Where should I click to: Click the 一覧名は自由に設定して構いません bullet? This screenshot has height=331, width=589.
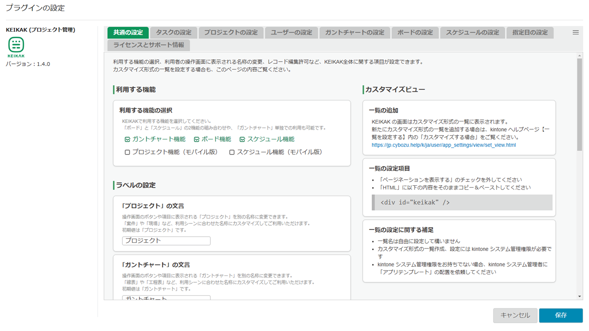(x=419, y=241)
